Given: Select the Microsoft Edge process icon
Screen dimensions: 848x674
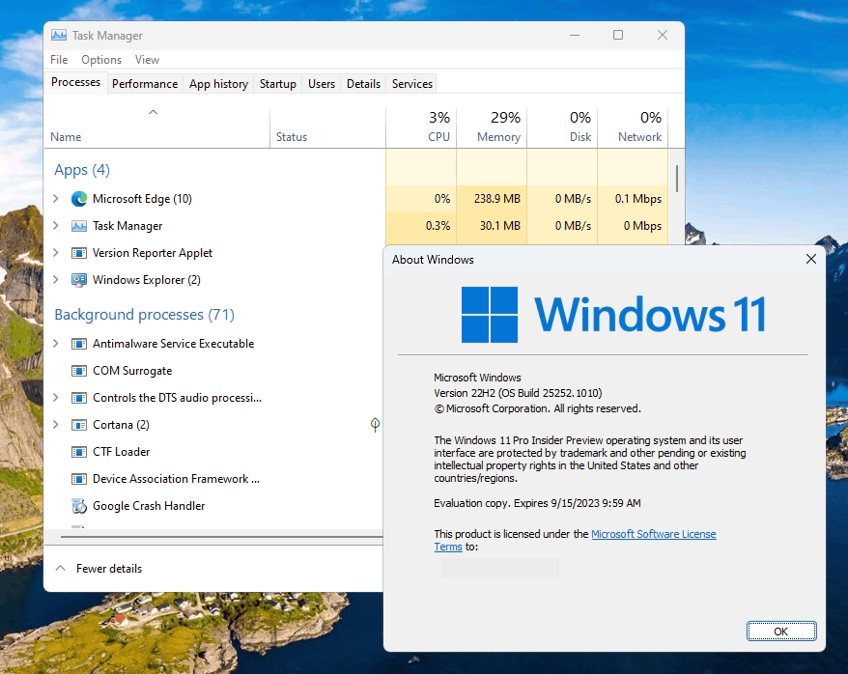Looking at the screenshot, I should click(78, 199).
